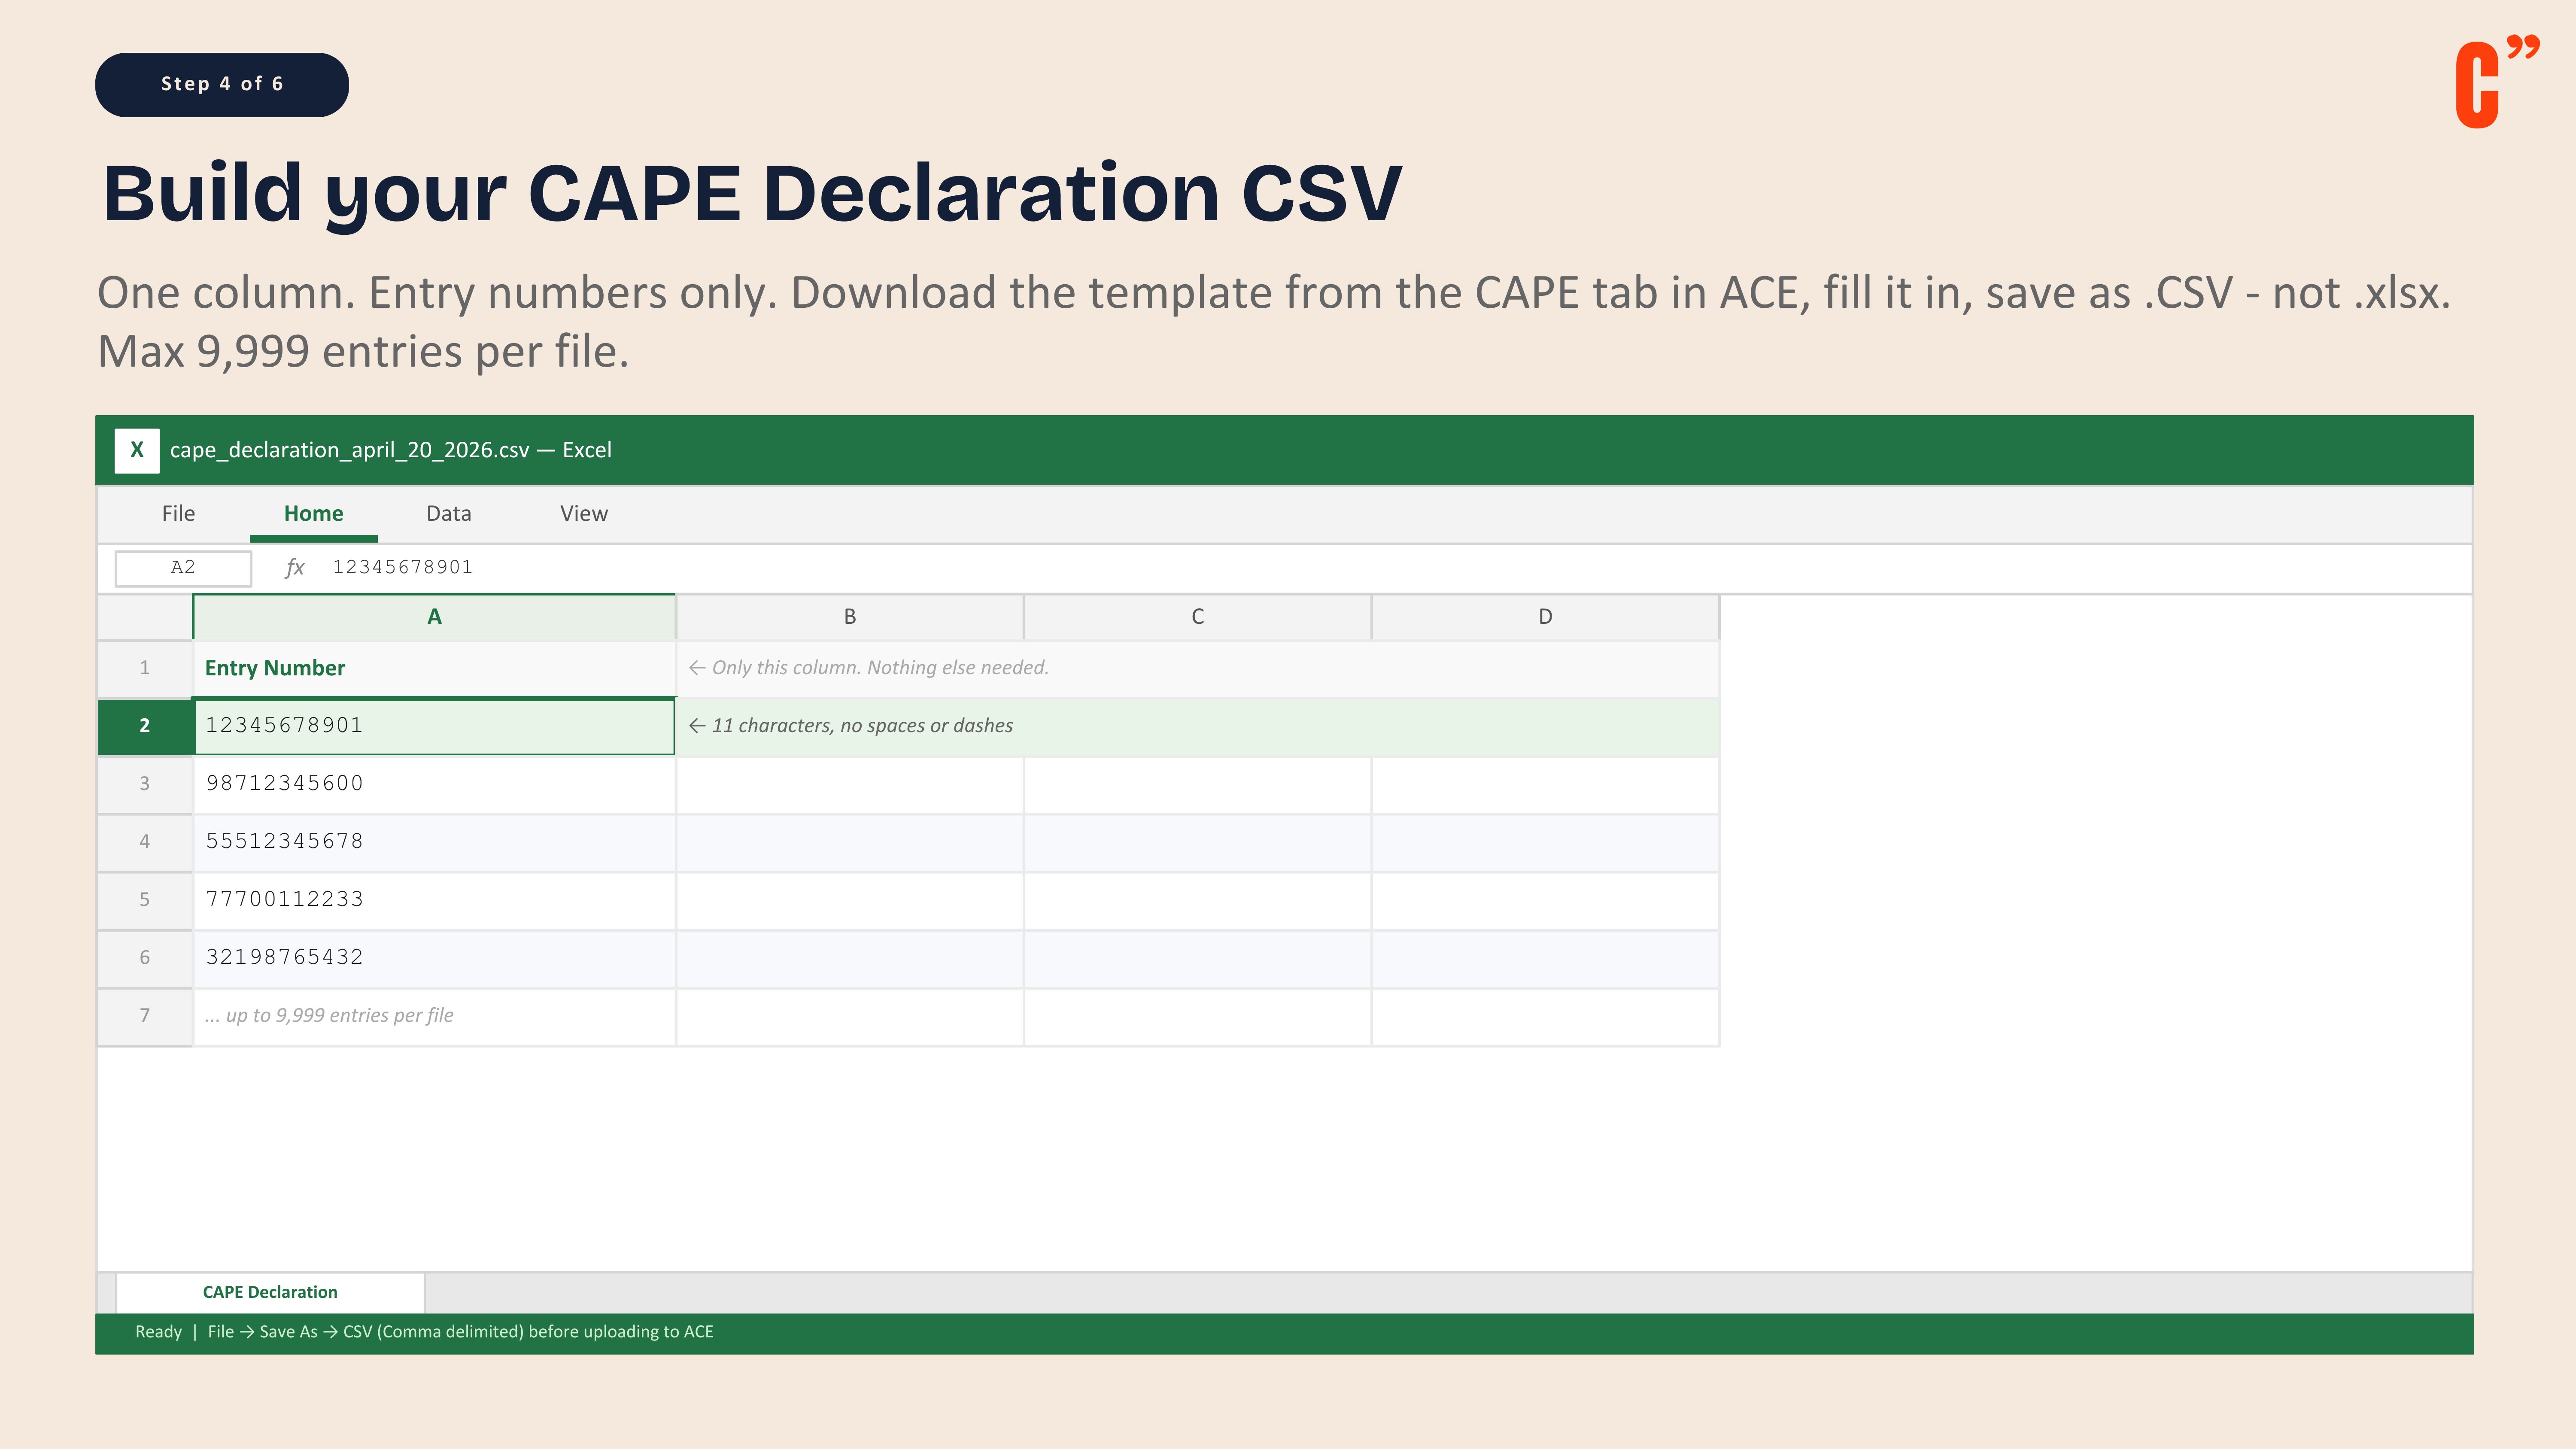Screen dimensions: 2576x1449
Task: Click the Ready status bar text
Action: (158, 1332)
